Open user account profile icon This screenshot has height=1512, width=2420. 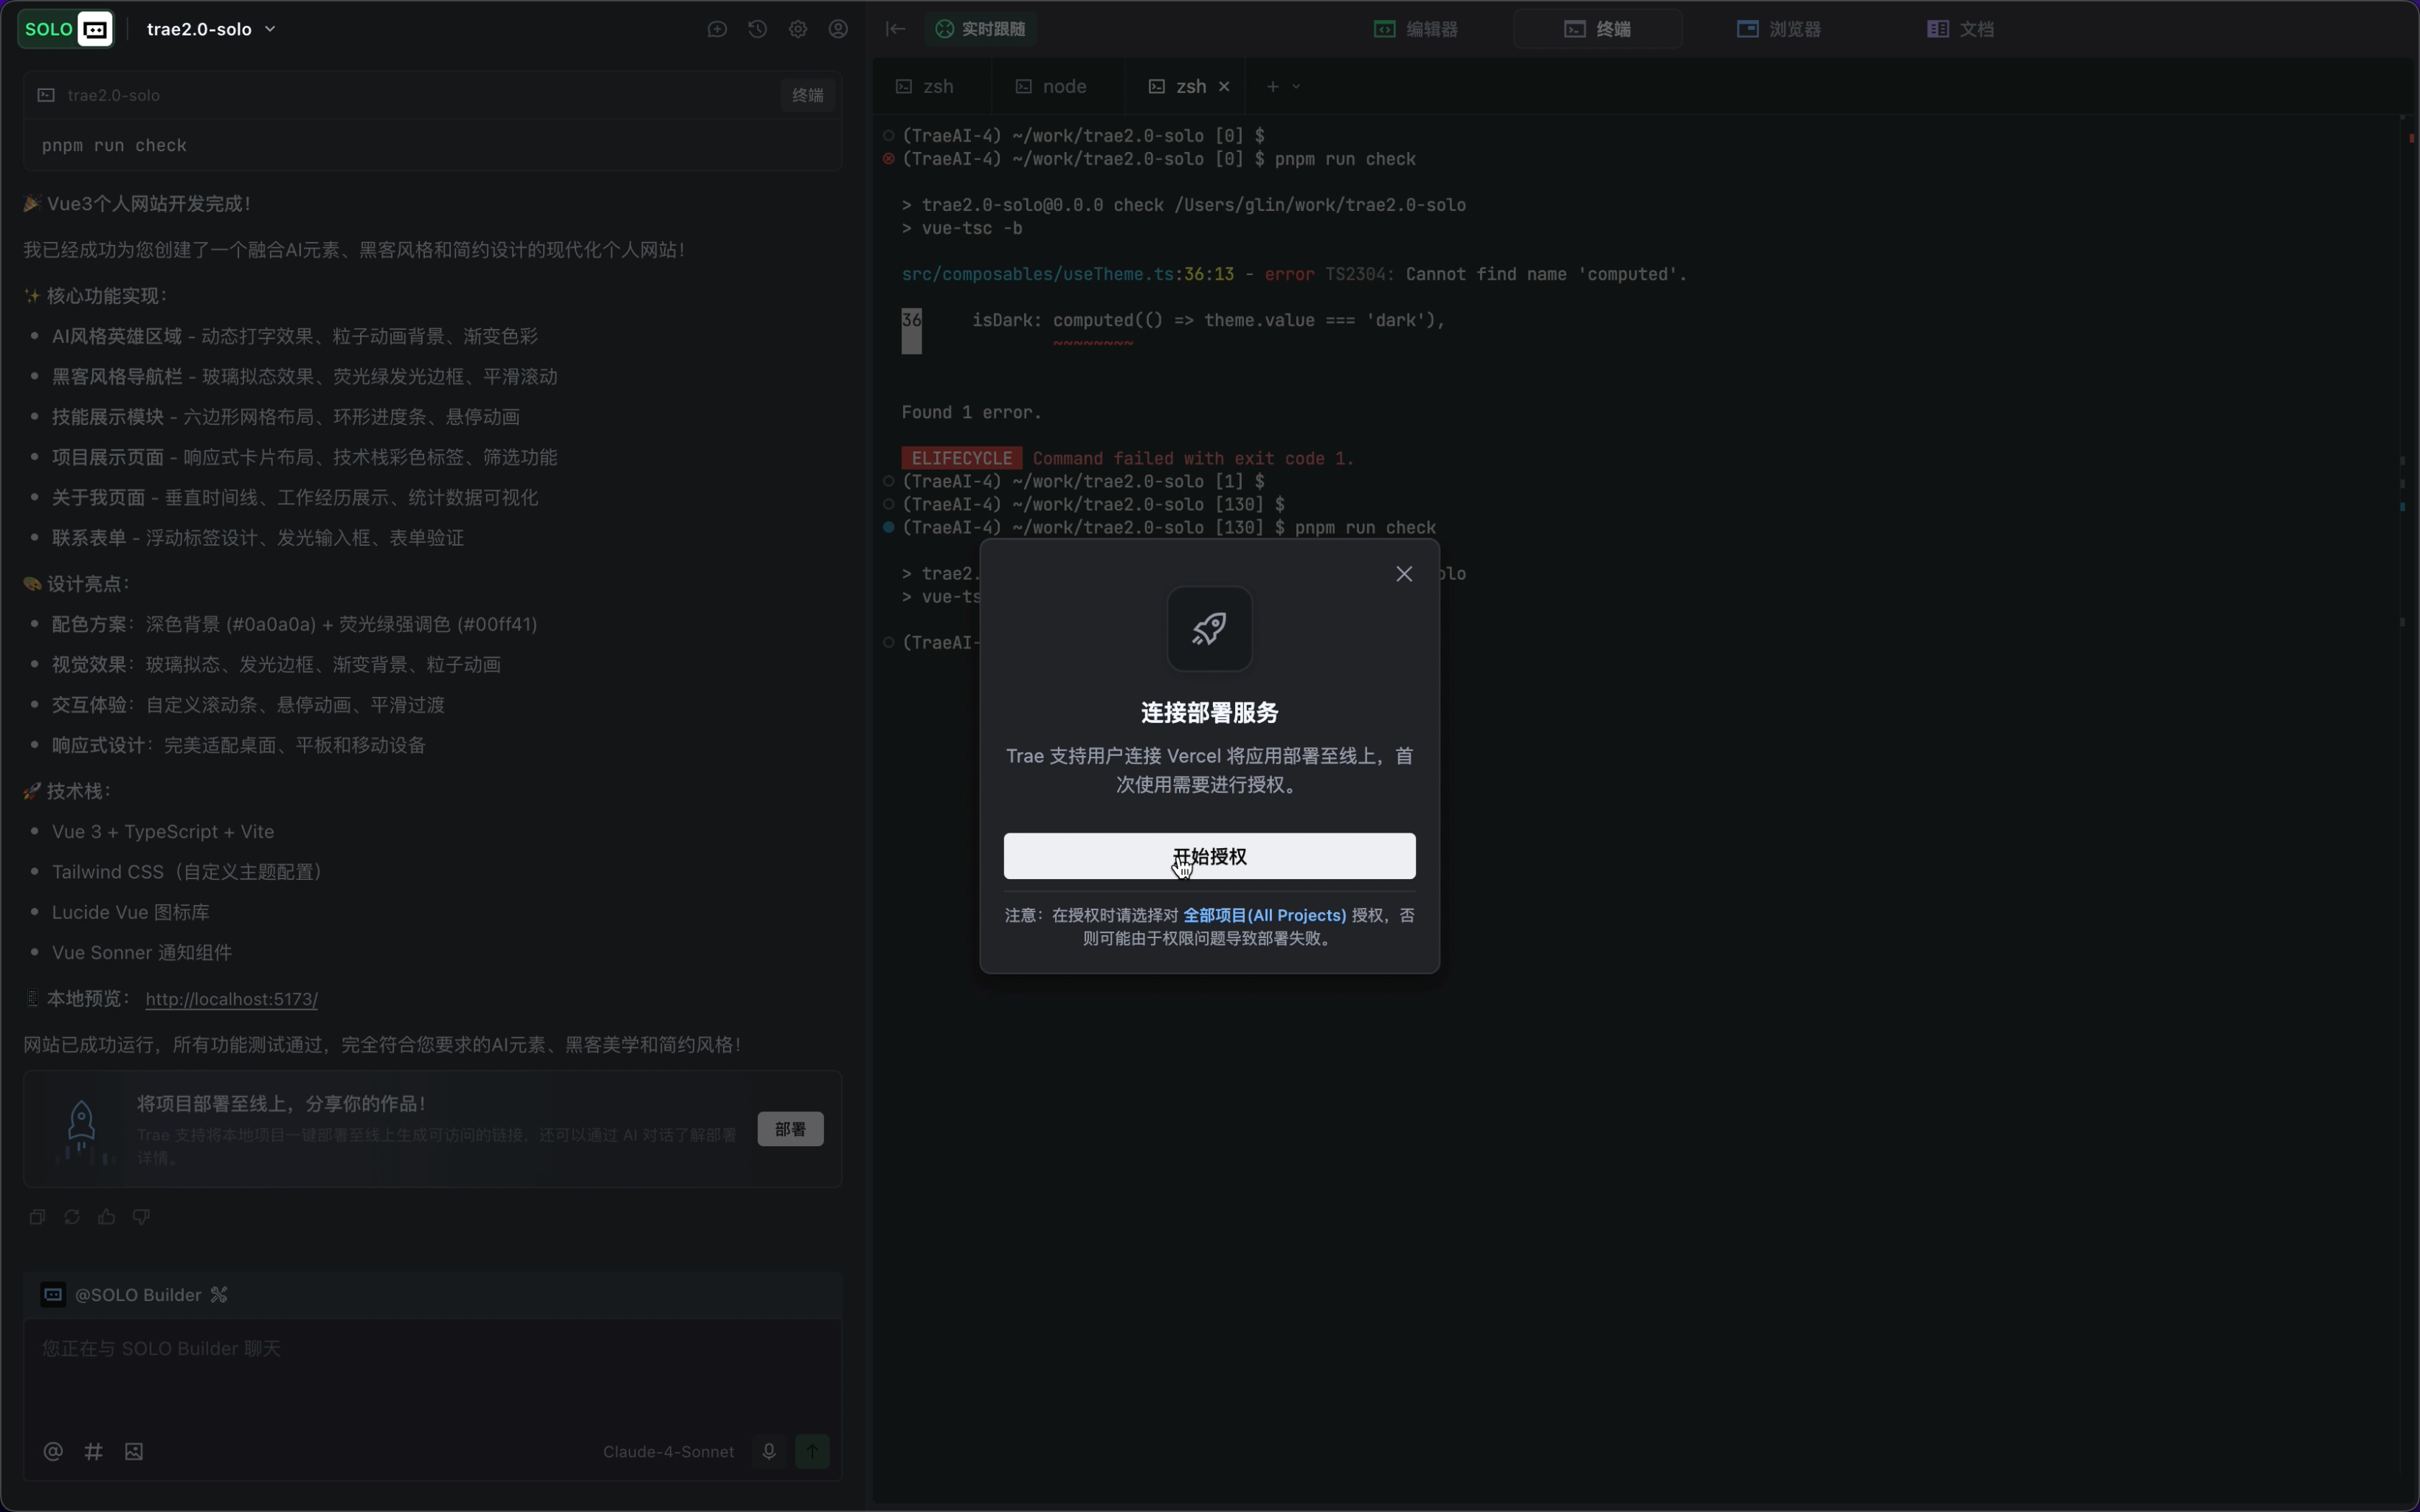[838, 29]
